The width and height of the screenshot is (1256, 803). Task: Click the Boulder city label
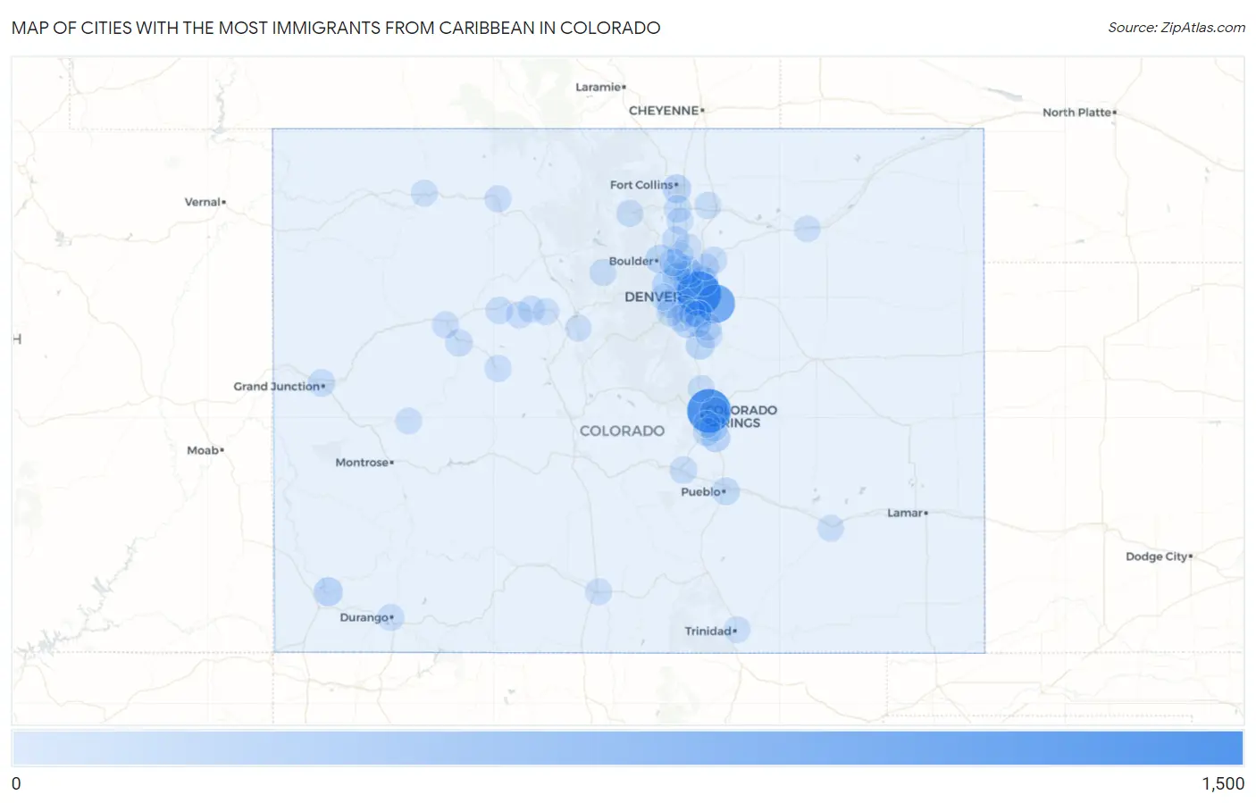point(633,262)
